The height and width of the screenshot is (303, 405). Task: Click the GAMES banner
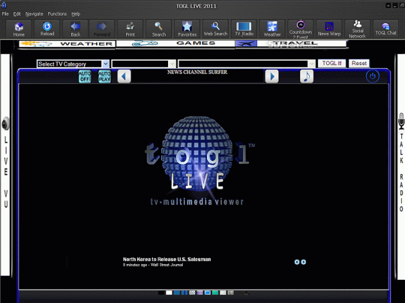click(x=175, y=43)
